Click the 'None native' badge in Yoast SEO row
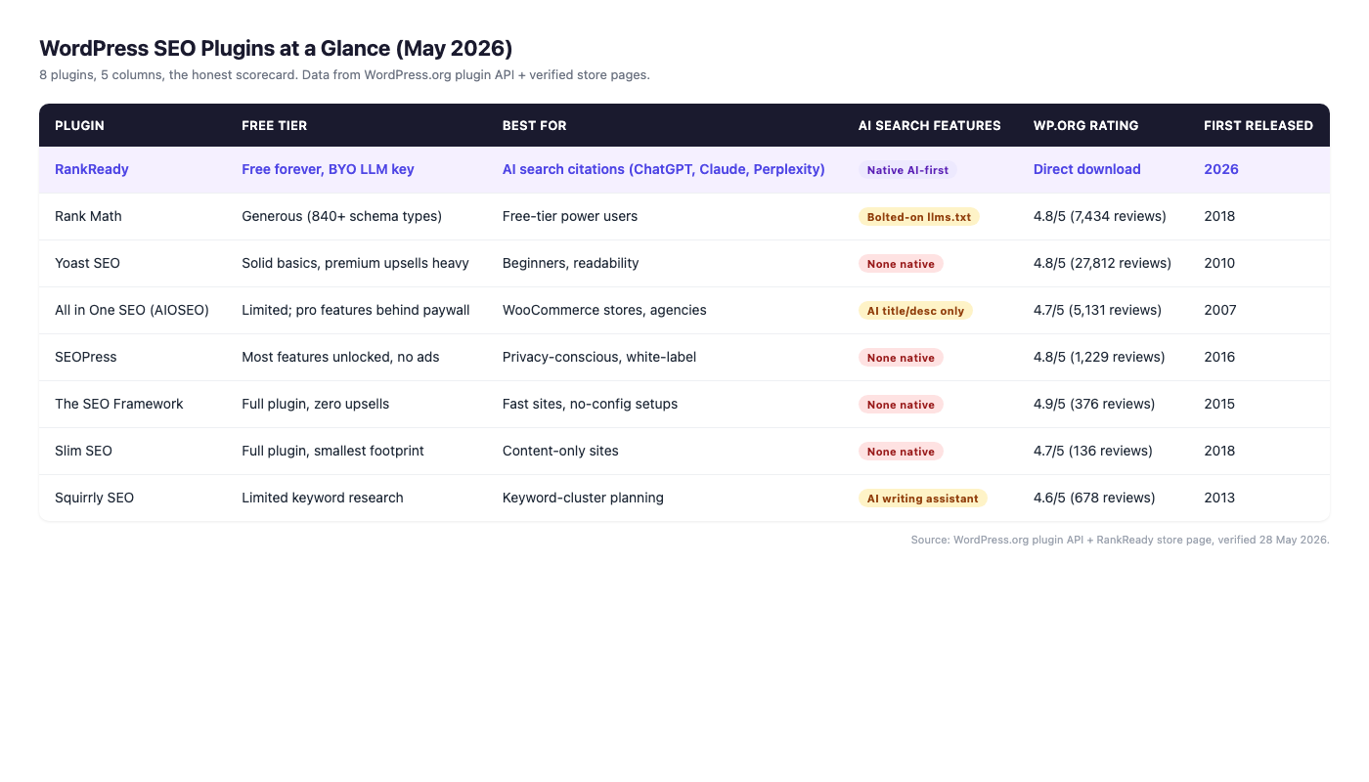The width and height of the screenshot is (1369, 782). pyautogui.click(x=901, y=264)
